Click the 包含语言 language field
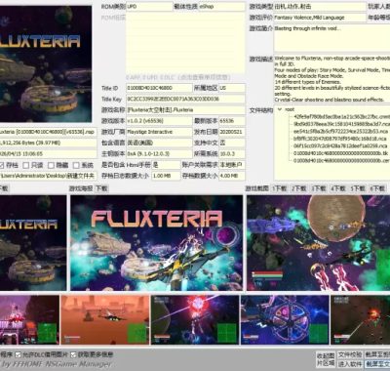 (x=159, y=143)
